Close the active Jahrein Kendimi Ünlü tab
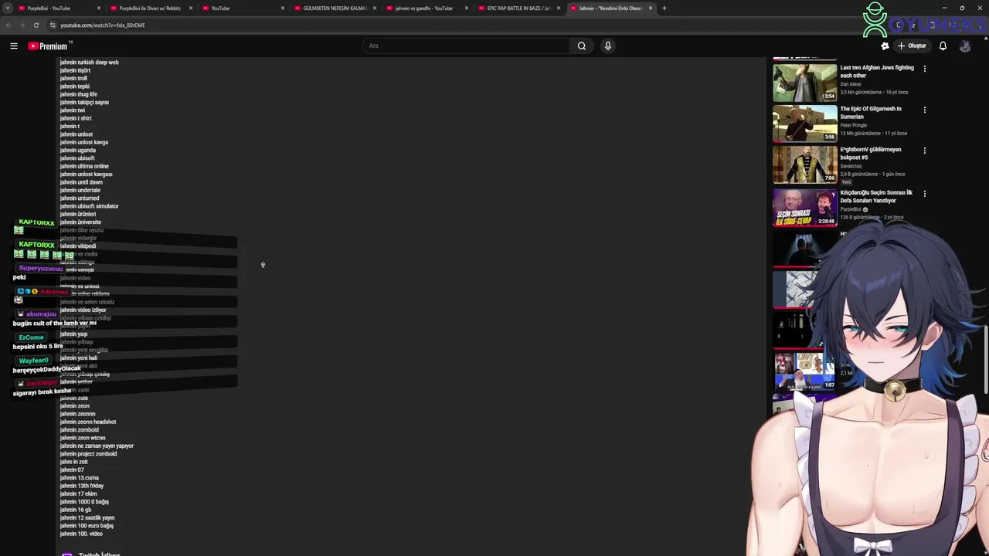This screenshot has height=556, width=989. [x=651, y=8]
